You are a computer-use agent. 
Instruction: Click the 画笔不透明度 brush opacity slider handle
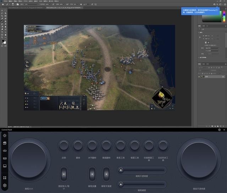[x=121, y=170]
